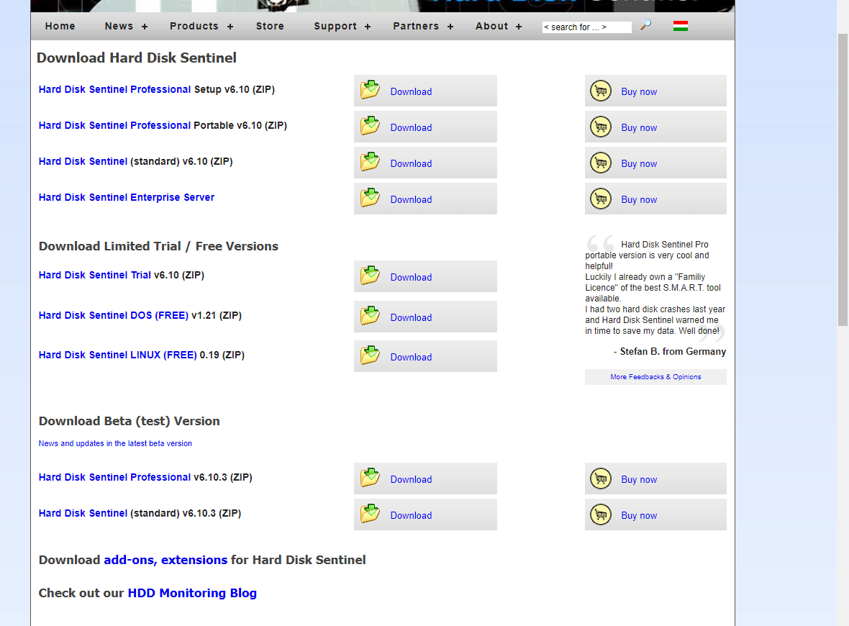The image size is (849, 626).
Task: Buy now standard v6.10.3 beta
Action: pyautogui.click(x=639, y=515)
